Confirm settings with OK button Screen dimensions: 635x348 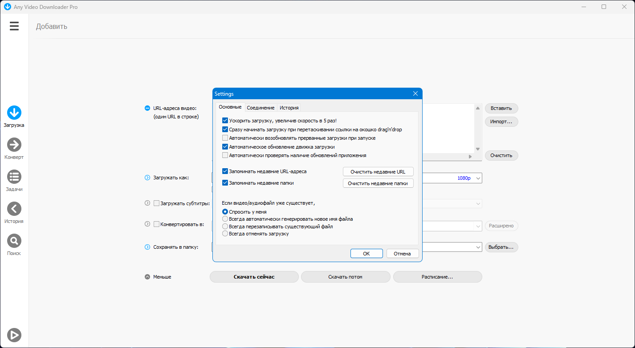pos(366,254)
